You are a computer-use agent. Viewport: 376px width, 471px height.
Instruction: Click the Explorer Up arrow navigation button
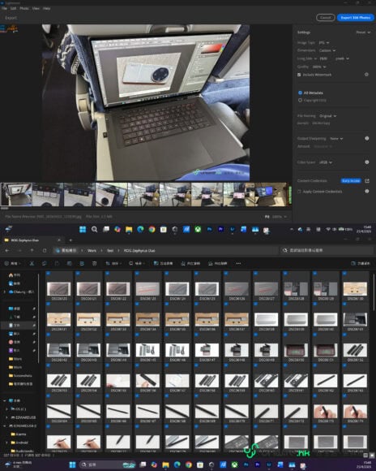[32, 250]
